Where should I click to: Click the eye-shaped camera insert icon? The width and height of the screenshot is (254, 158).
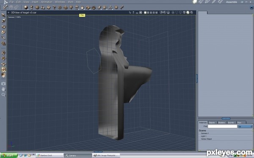(94, 7)
